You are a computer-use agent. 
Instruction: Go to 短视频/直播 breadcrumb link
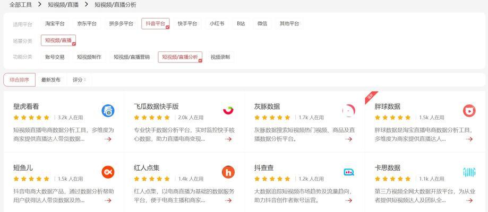click(x=64, y=5)
